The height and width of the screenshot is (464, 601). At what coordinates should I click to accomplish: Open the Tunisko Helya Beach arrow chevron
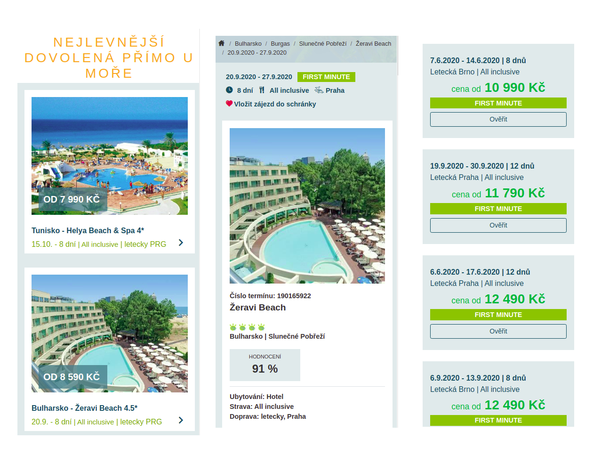point(181,243)
